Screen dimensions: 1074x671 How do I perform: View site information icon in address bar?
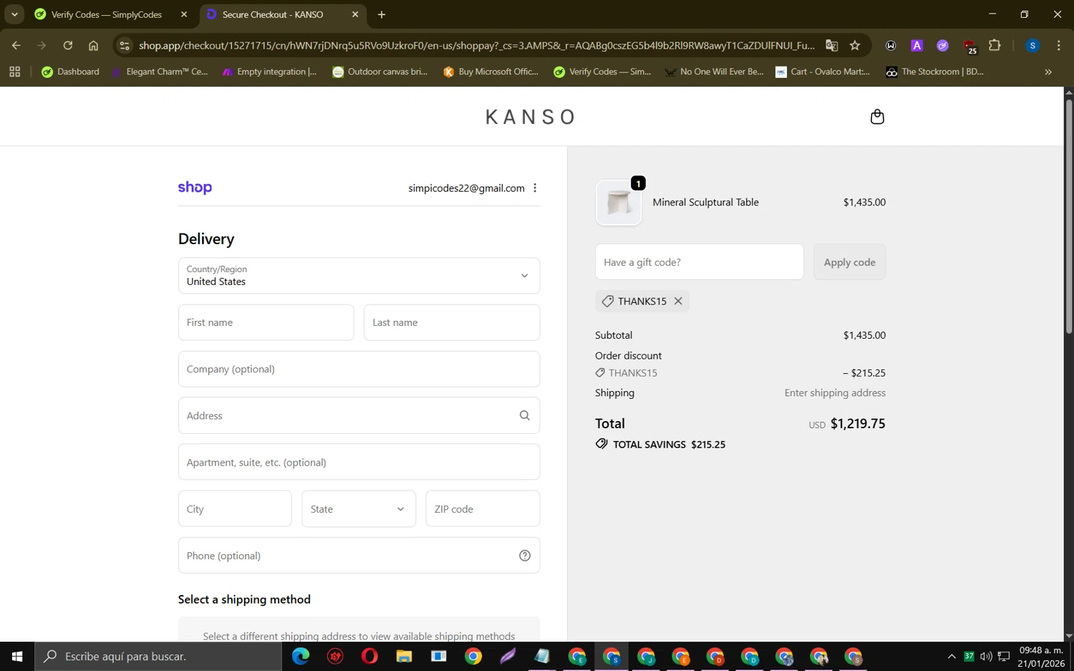click(x=125, y=45)
